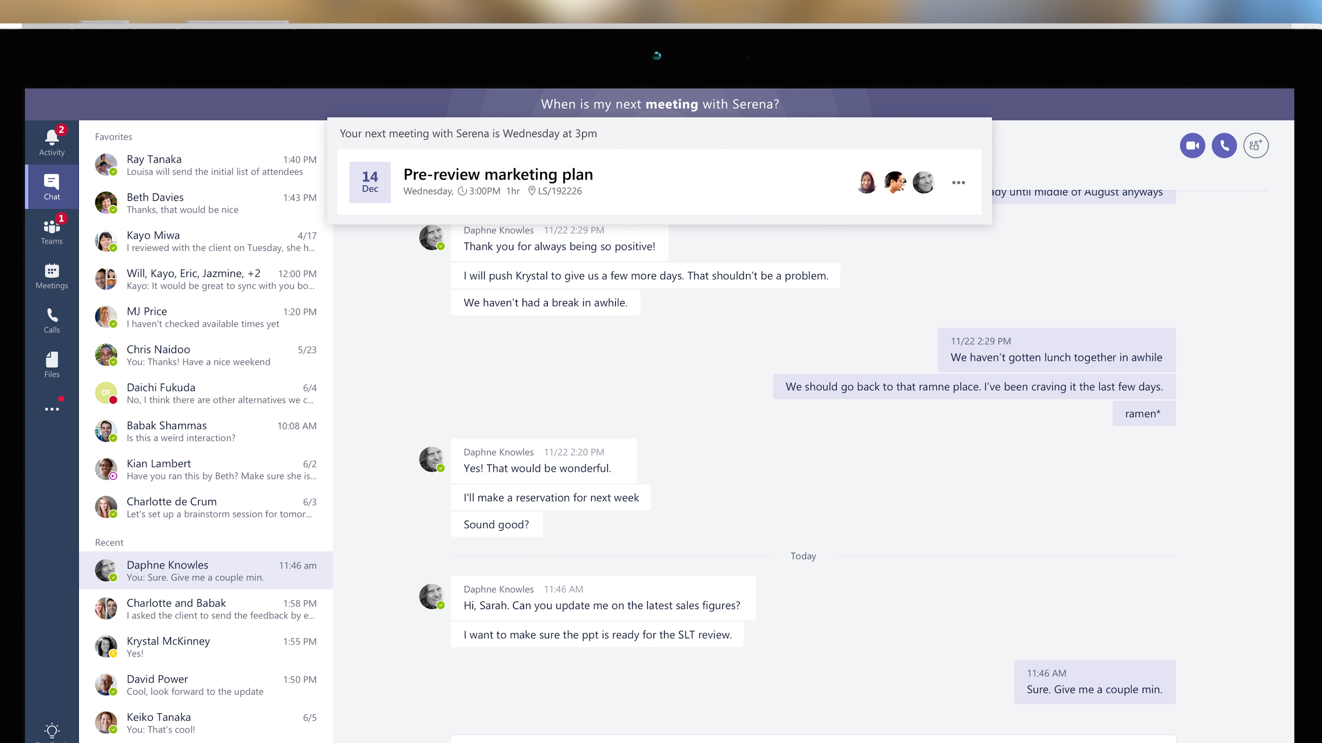The height and width of the screenshot is (743, 1322).
Task: Add people to the conversation icon
Action: click(x=1256, y=146)
